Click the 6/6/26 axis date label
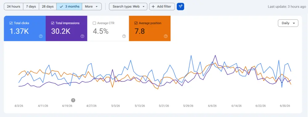Image resolution: width=308 pixels, height=117 pixels. tap(212, 106)
